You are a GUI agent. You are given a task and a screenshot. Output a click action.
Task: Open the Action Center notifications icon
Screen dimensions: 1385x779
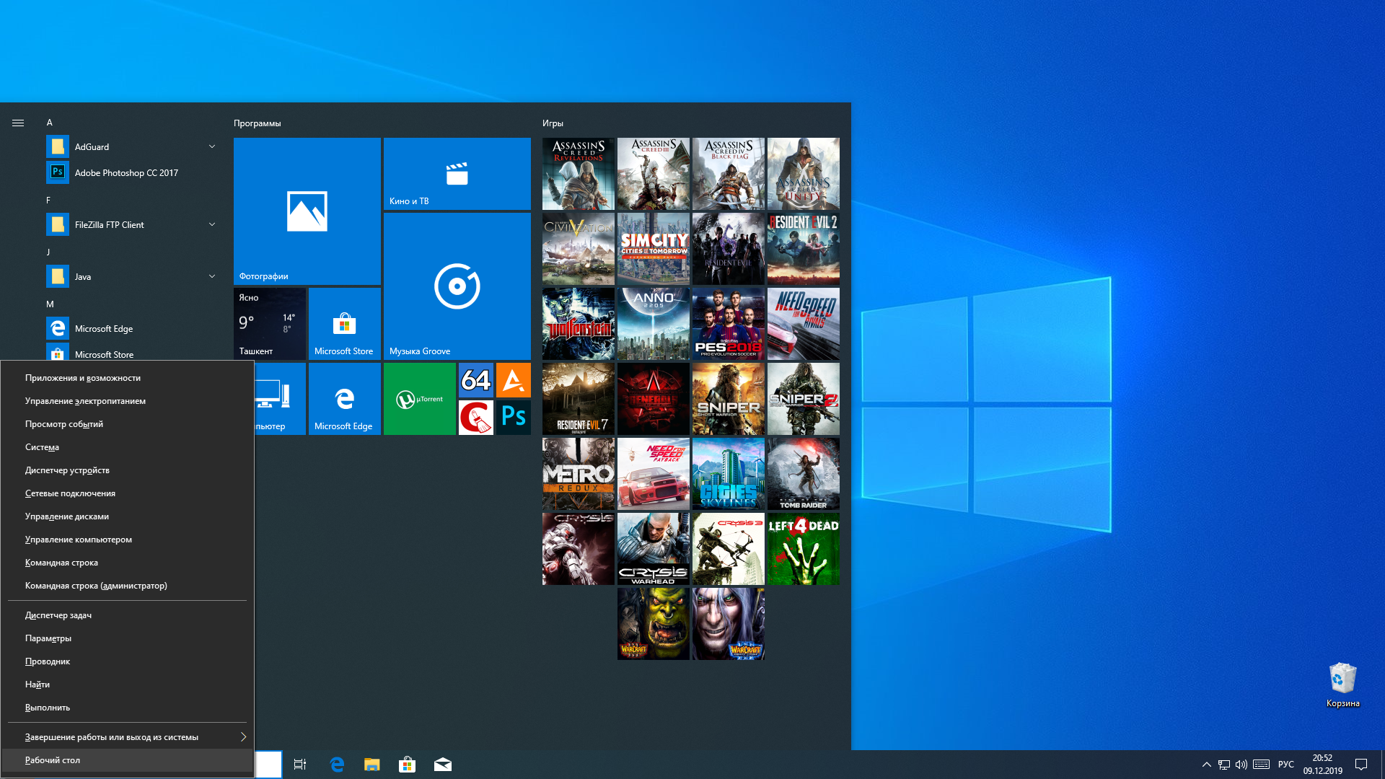(1361, 765)
